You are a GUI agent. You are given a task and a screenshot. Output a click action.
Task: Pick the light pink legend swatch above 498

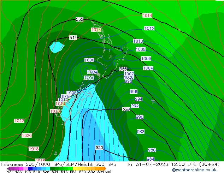pos(25,168)
